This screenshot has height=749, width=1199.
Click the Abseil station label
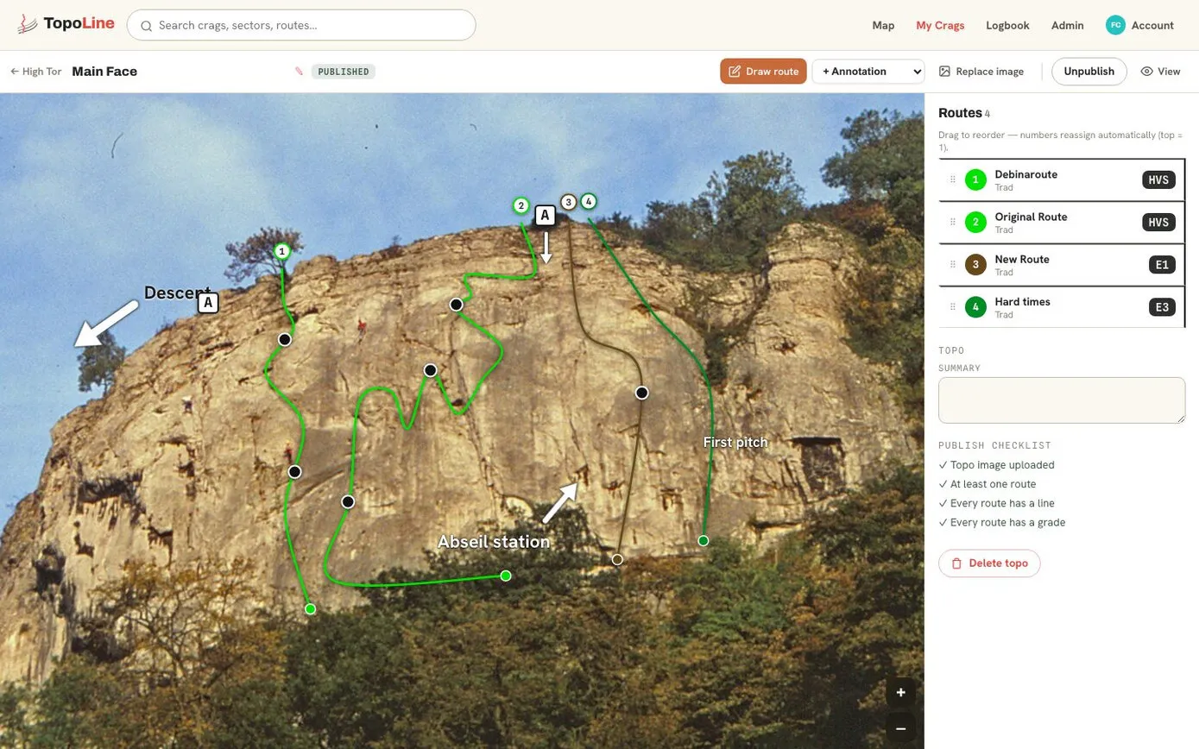(x=494, y=542)
